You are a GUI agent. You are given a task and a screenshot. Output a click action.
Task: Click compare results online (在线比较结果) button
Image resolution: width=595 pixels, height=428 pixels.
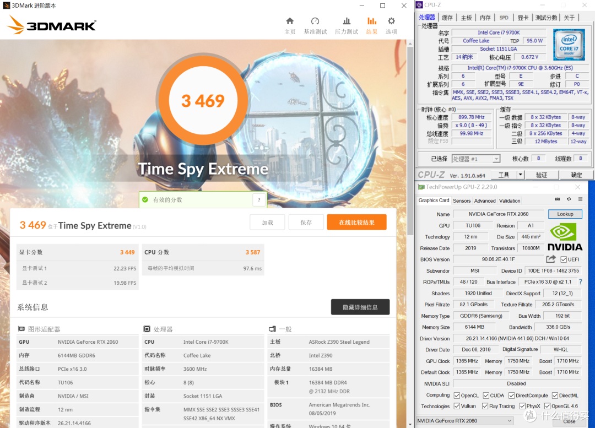[x=356, y=223]
